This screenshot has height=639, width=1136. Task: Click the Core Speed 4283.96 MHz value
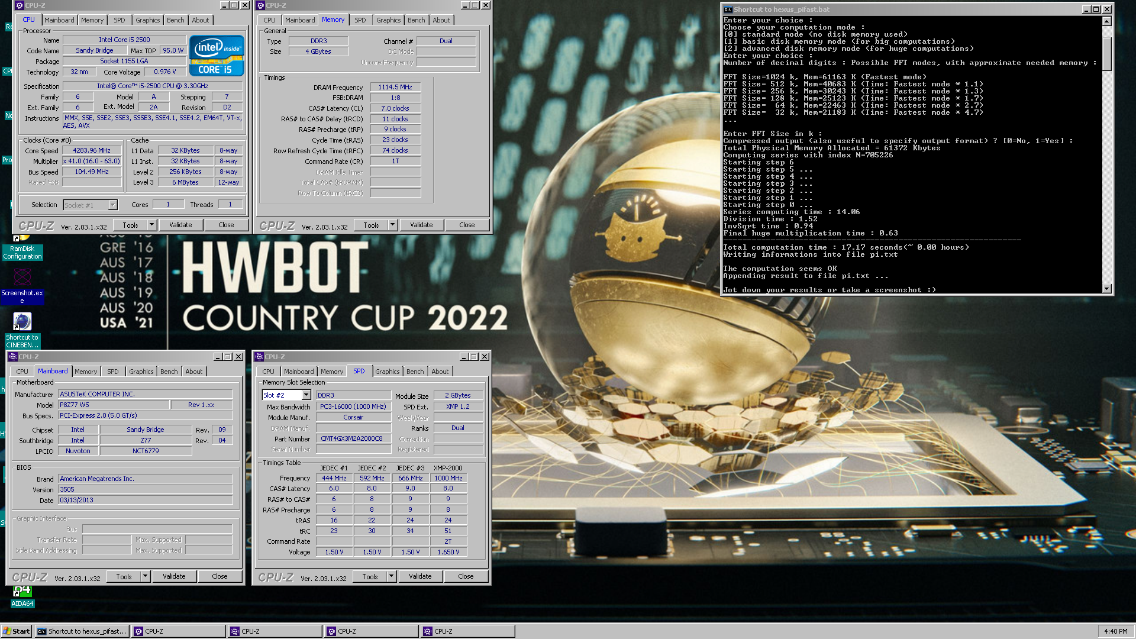point(92,150)
